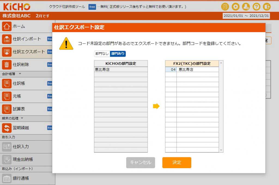The width and height of the screenshot is (279, 185).
Task: Click the 仕訳帳 icon
Action: coord(7,84)
